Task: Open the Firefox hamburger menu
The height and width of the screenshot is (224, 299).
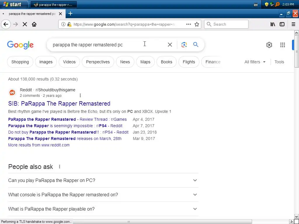Action: pos(293,24)
